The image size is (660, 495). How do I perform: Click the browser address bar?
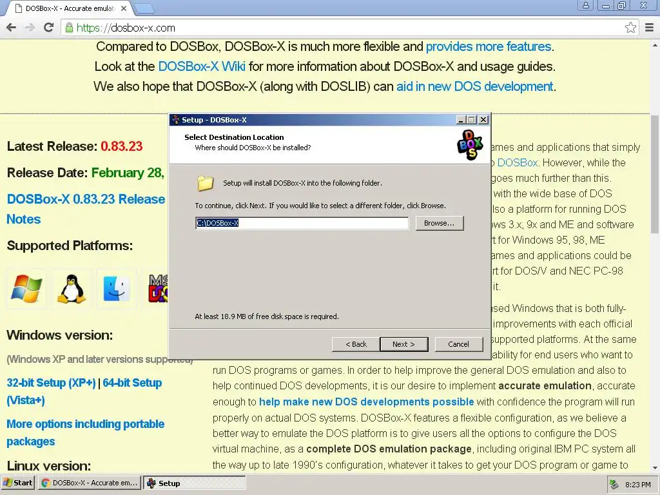[344, 28]
